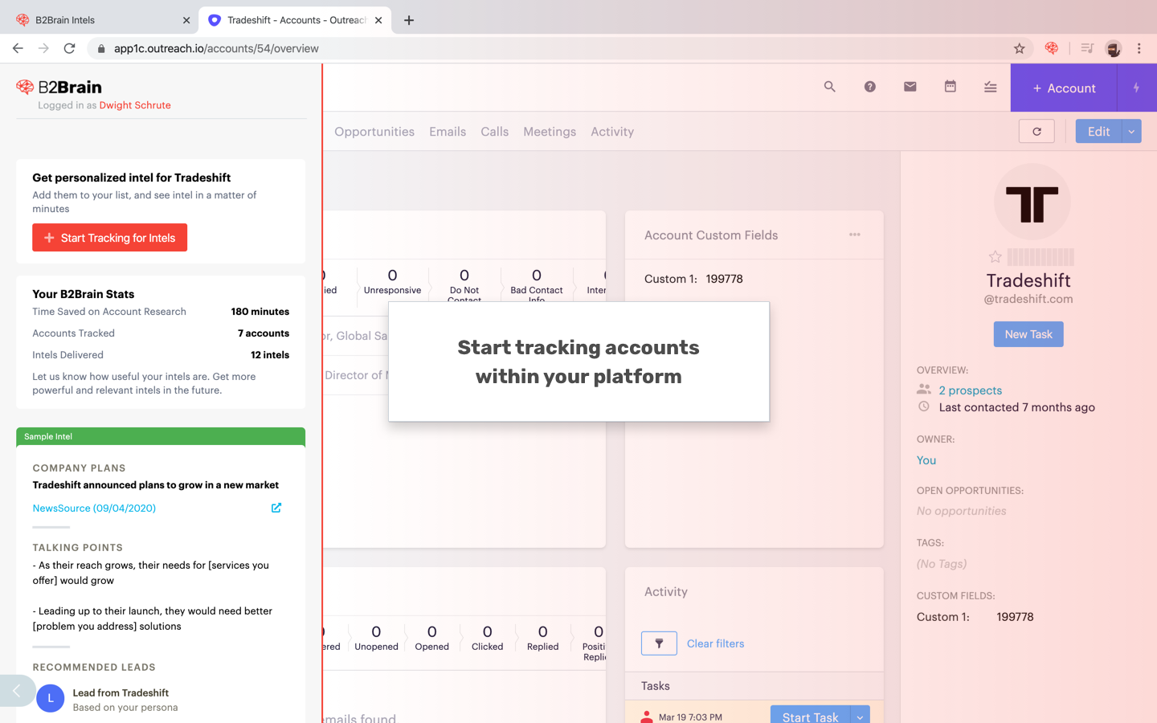Collapse the B2Brain side panel arrow
This screenshot has height=723, width=1157.
tap(16, 690)
